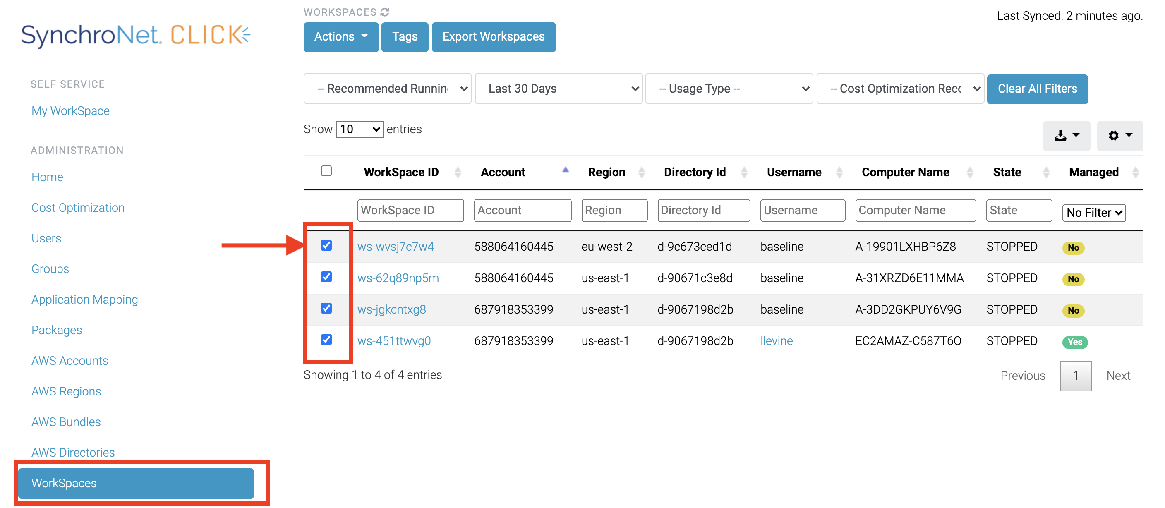This screenshot has width=1165, height=508.
Task: Click the Next pagination button
Action: [x=1118, y=376]
